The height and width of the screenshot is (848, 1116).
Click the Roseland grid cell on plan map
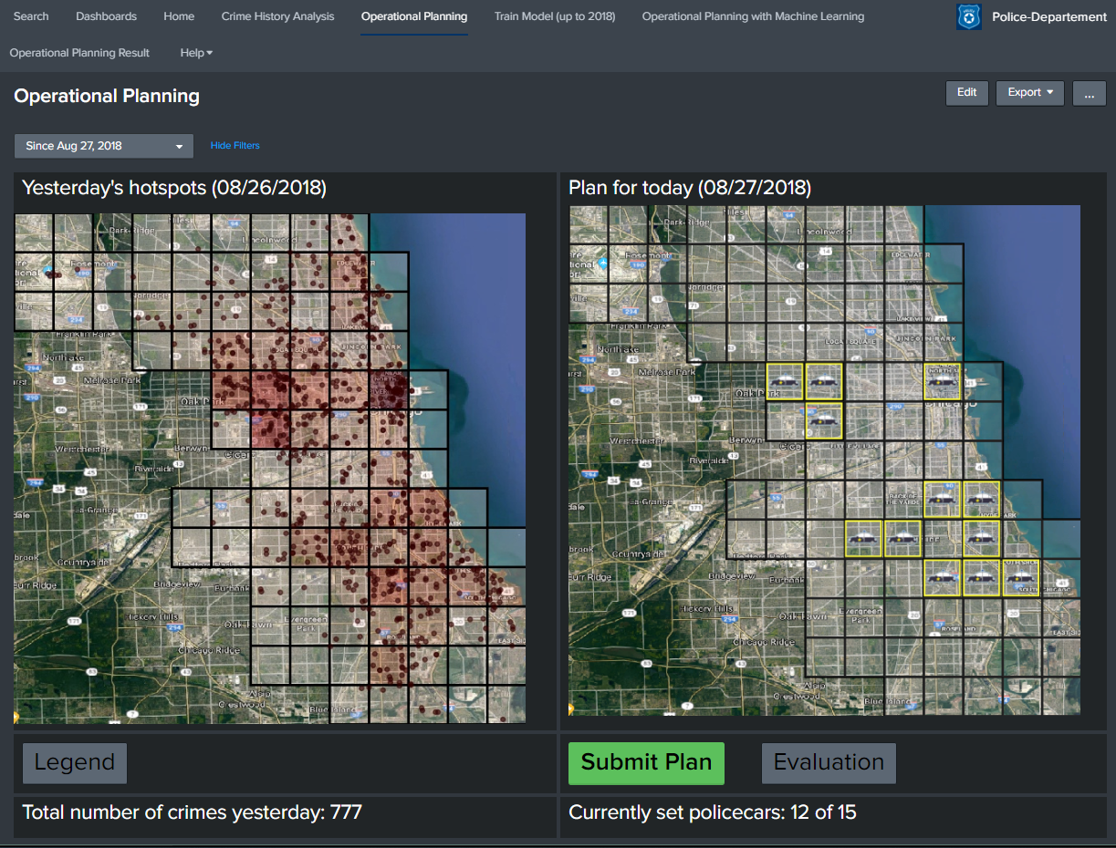[x=942, y=617]
